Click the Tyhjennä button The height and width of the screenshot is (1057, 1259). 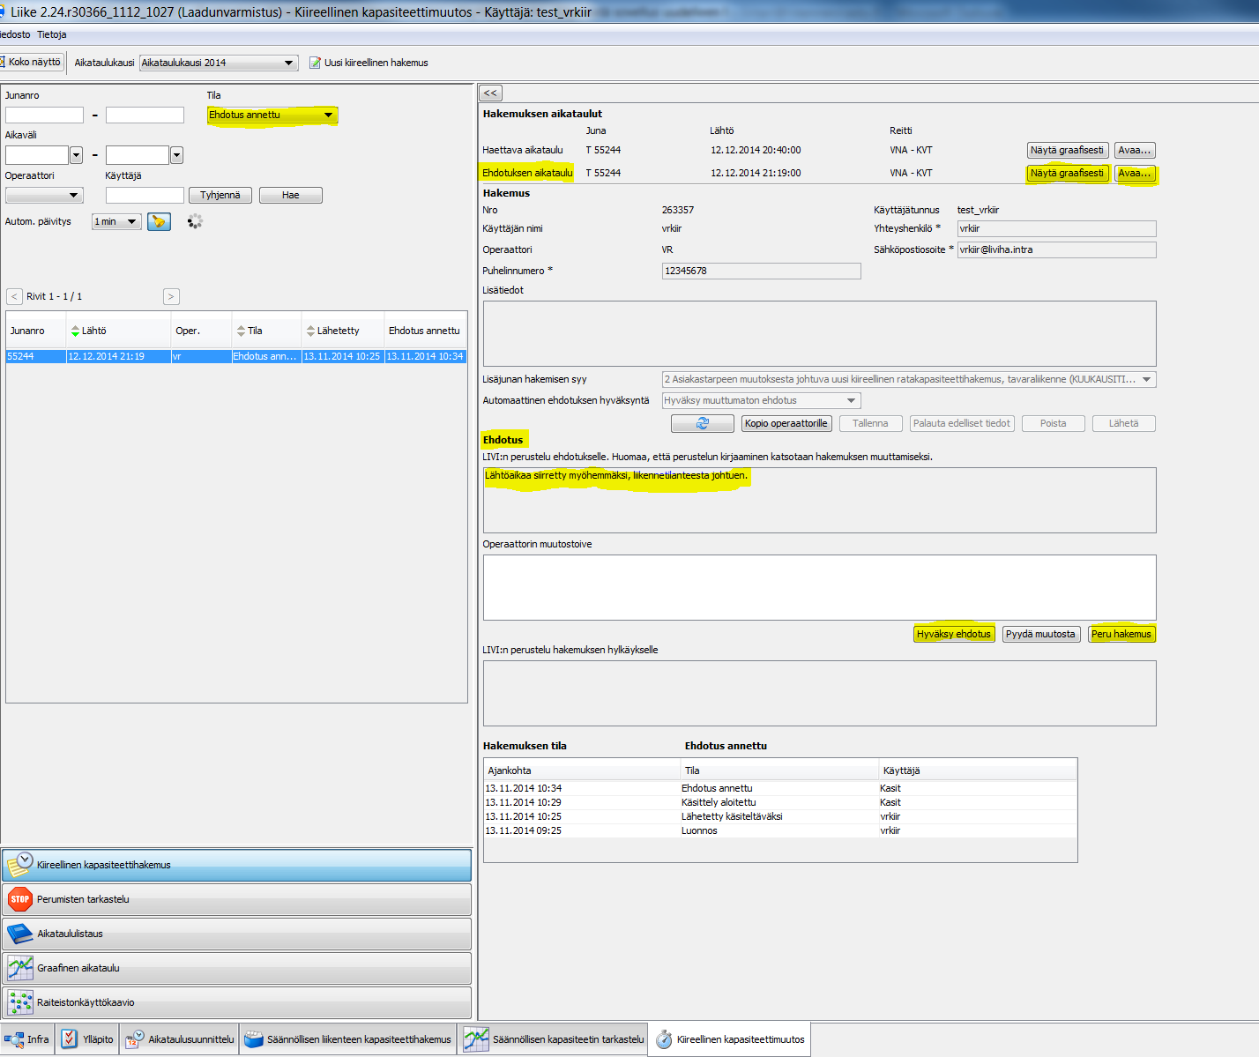[220, 195]
